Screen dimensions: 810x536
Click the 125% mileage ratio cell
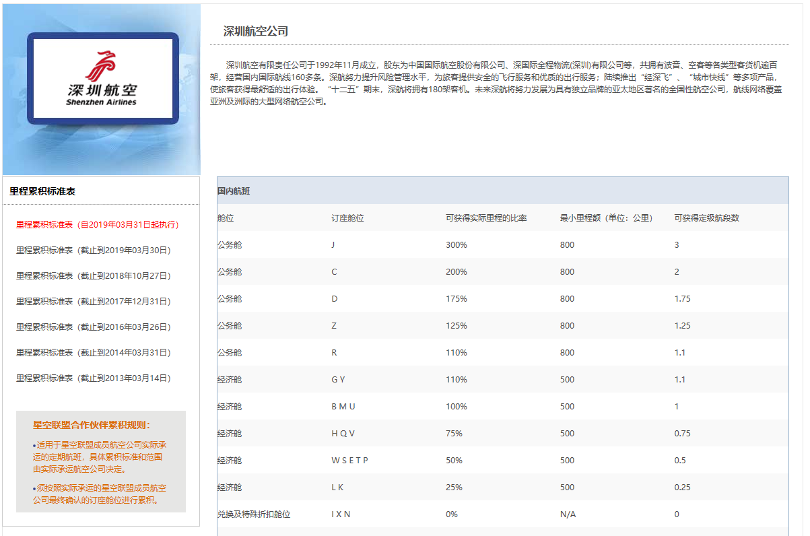coord(457,326)
